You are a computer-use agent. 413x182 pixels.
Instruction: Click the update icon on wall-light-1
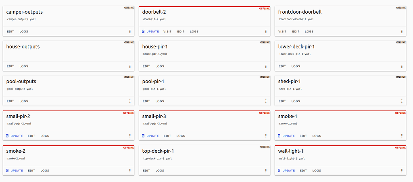tap(279, 171)
